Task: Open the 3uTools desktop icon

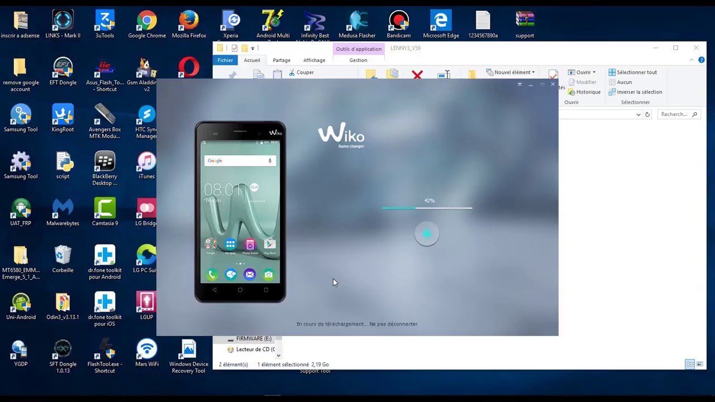Action: tap(104, 24)
